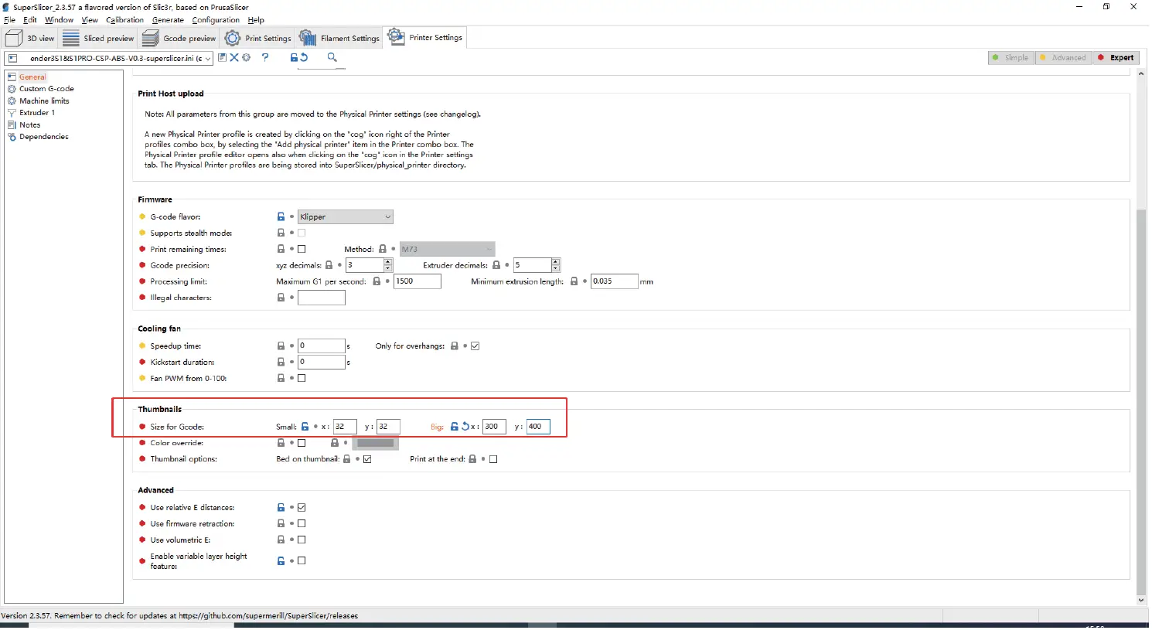Click the blue lock icon beside Big thumbnail

(x=455, y=427)
